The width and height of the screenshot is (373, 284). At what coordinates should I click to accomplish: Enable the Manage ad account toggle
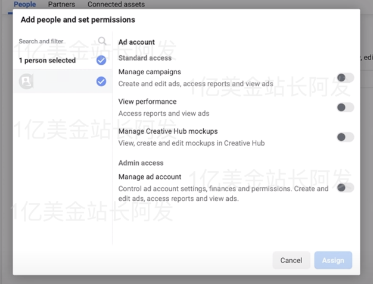(x=345, y=188)
